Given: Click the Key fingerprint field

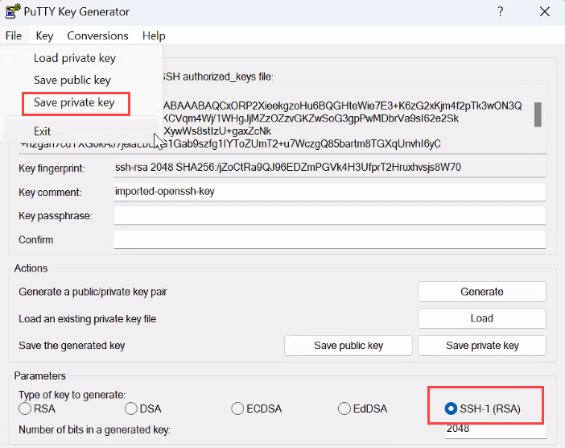Looking at the screenshot, I should coord(330,168).
